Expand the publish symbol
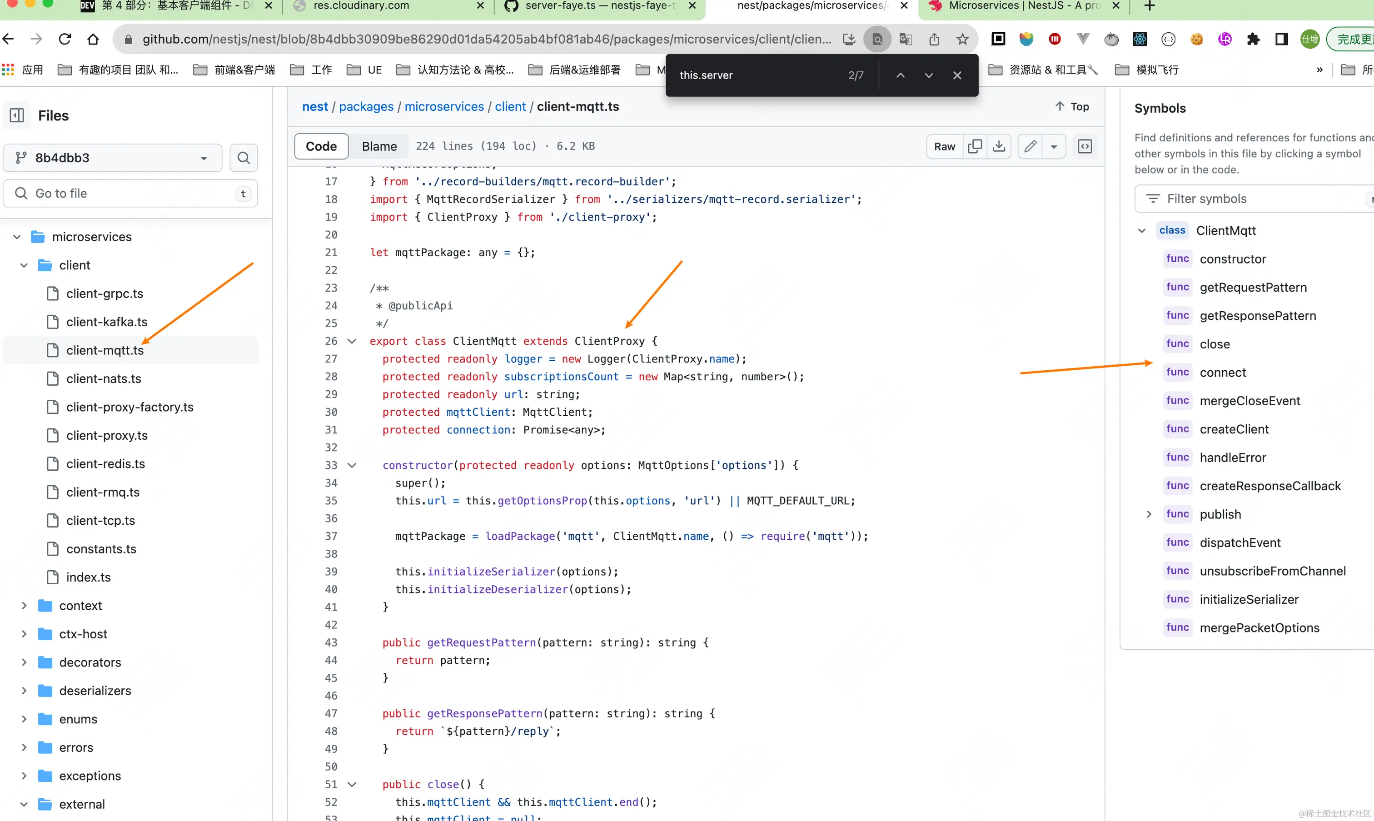This screenshot has width=1374, height=821. point(1149,514)
